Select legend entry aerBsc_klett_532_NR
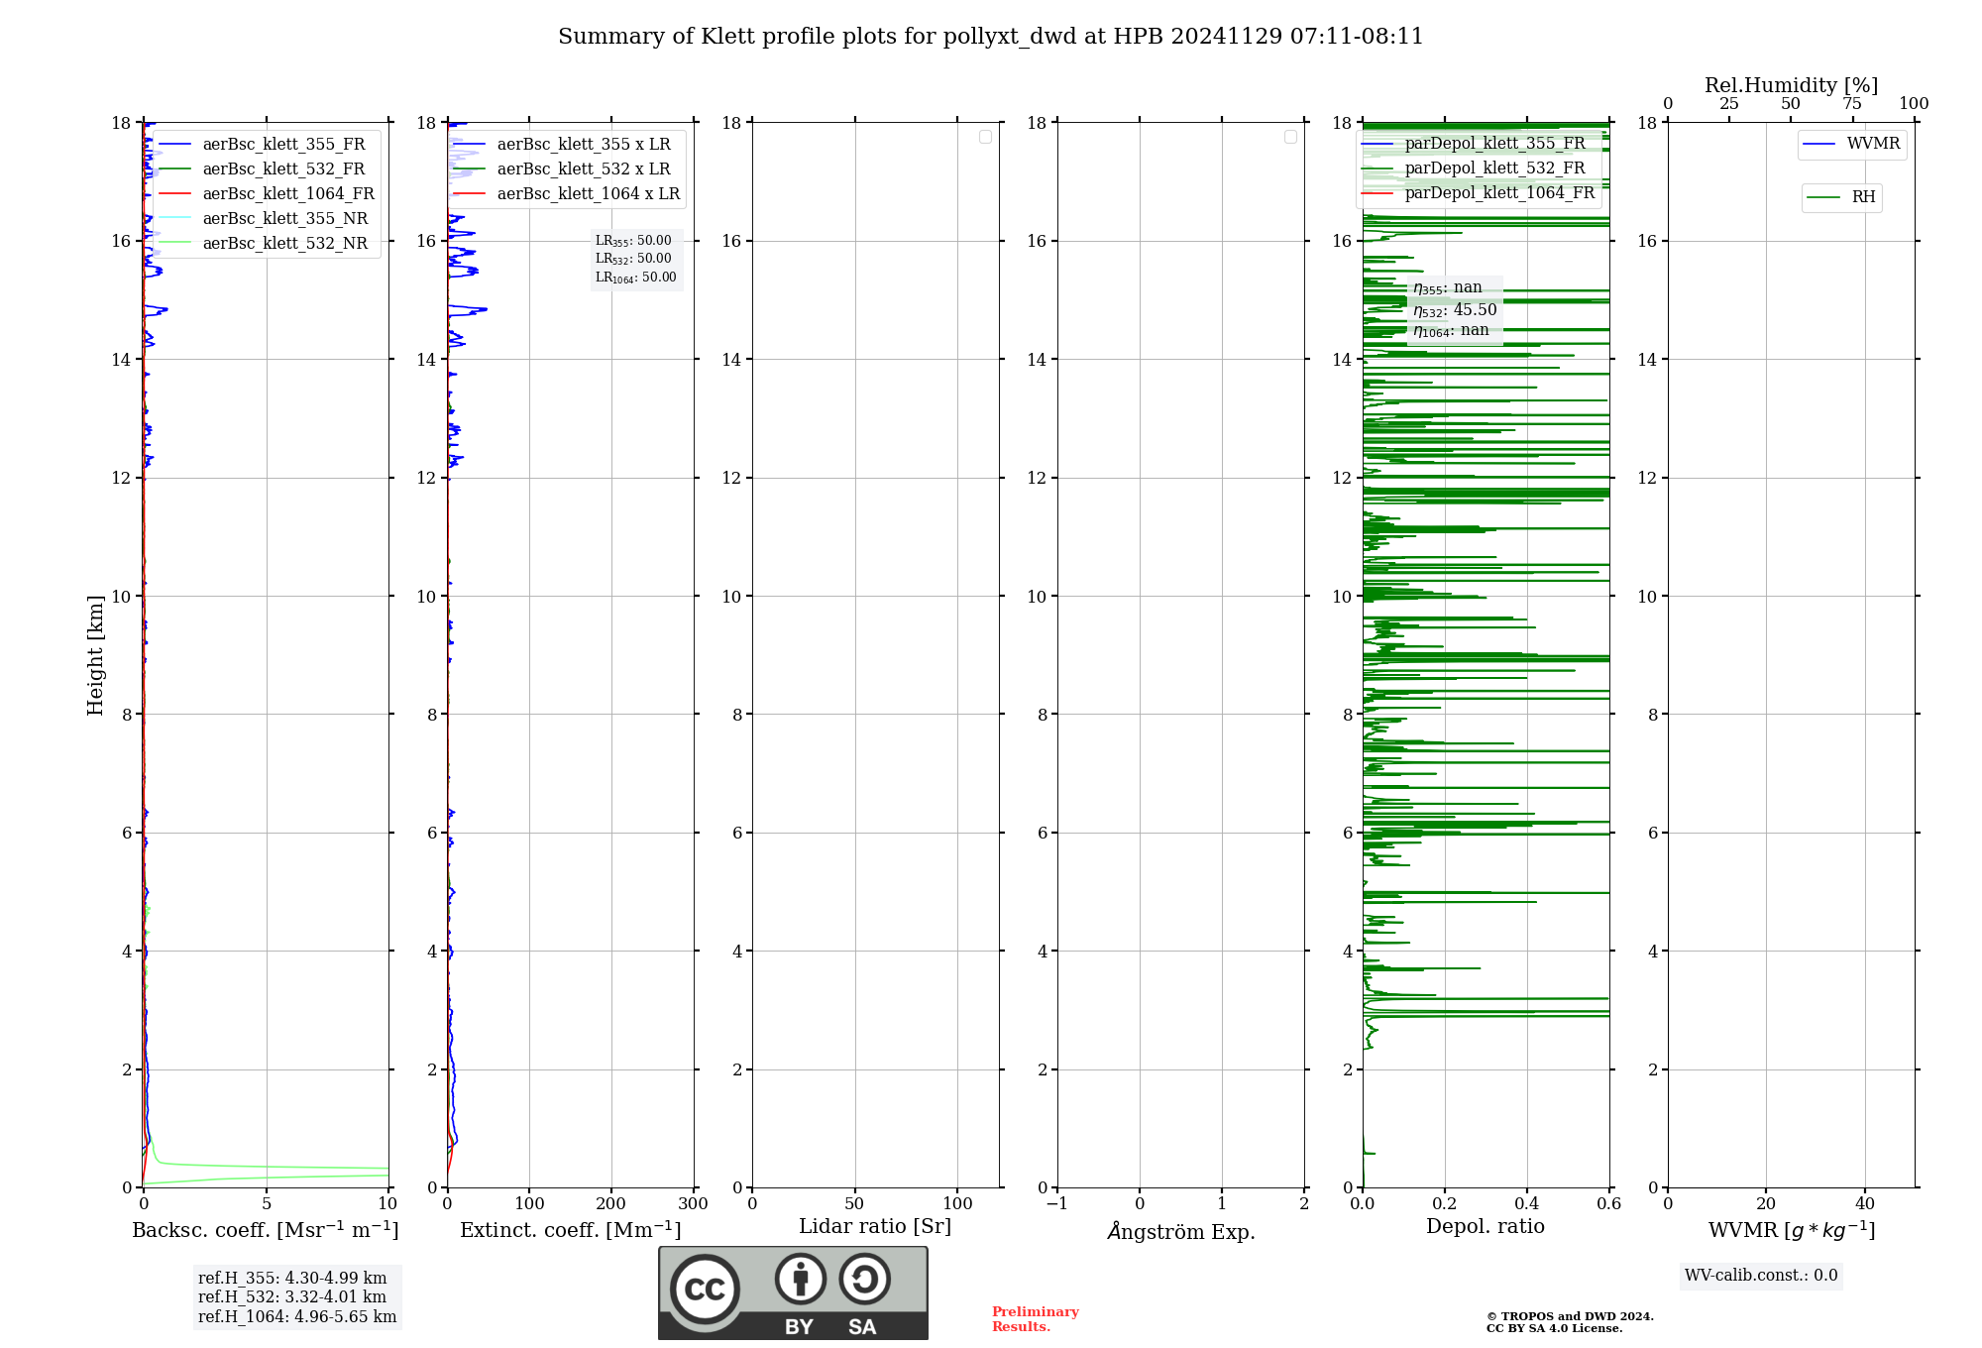Screen dimensions: 1982x1348 coord(264,243)
